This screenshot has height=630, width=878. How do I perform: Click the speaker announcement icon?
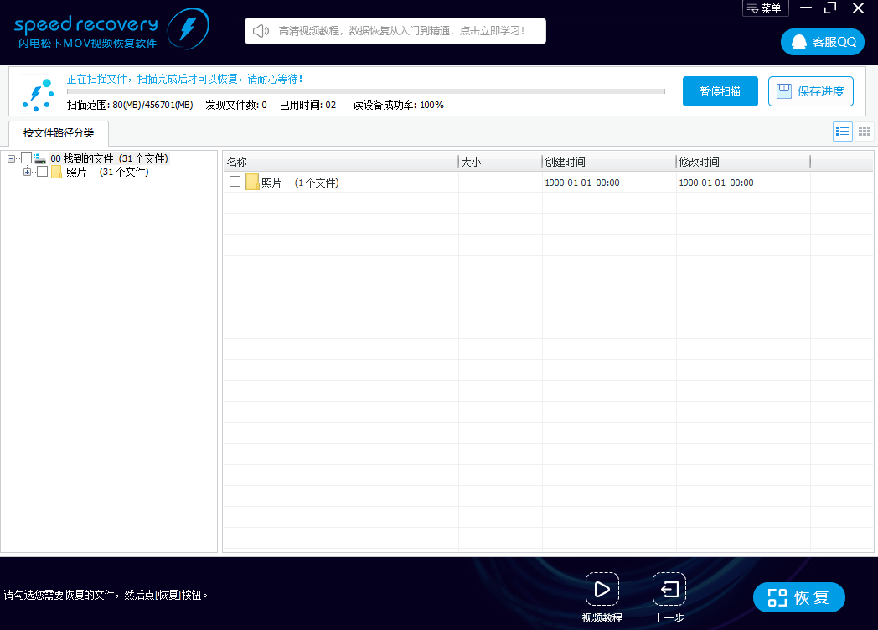coord(261,31)
